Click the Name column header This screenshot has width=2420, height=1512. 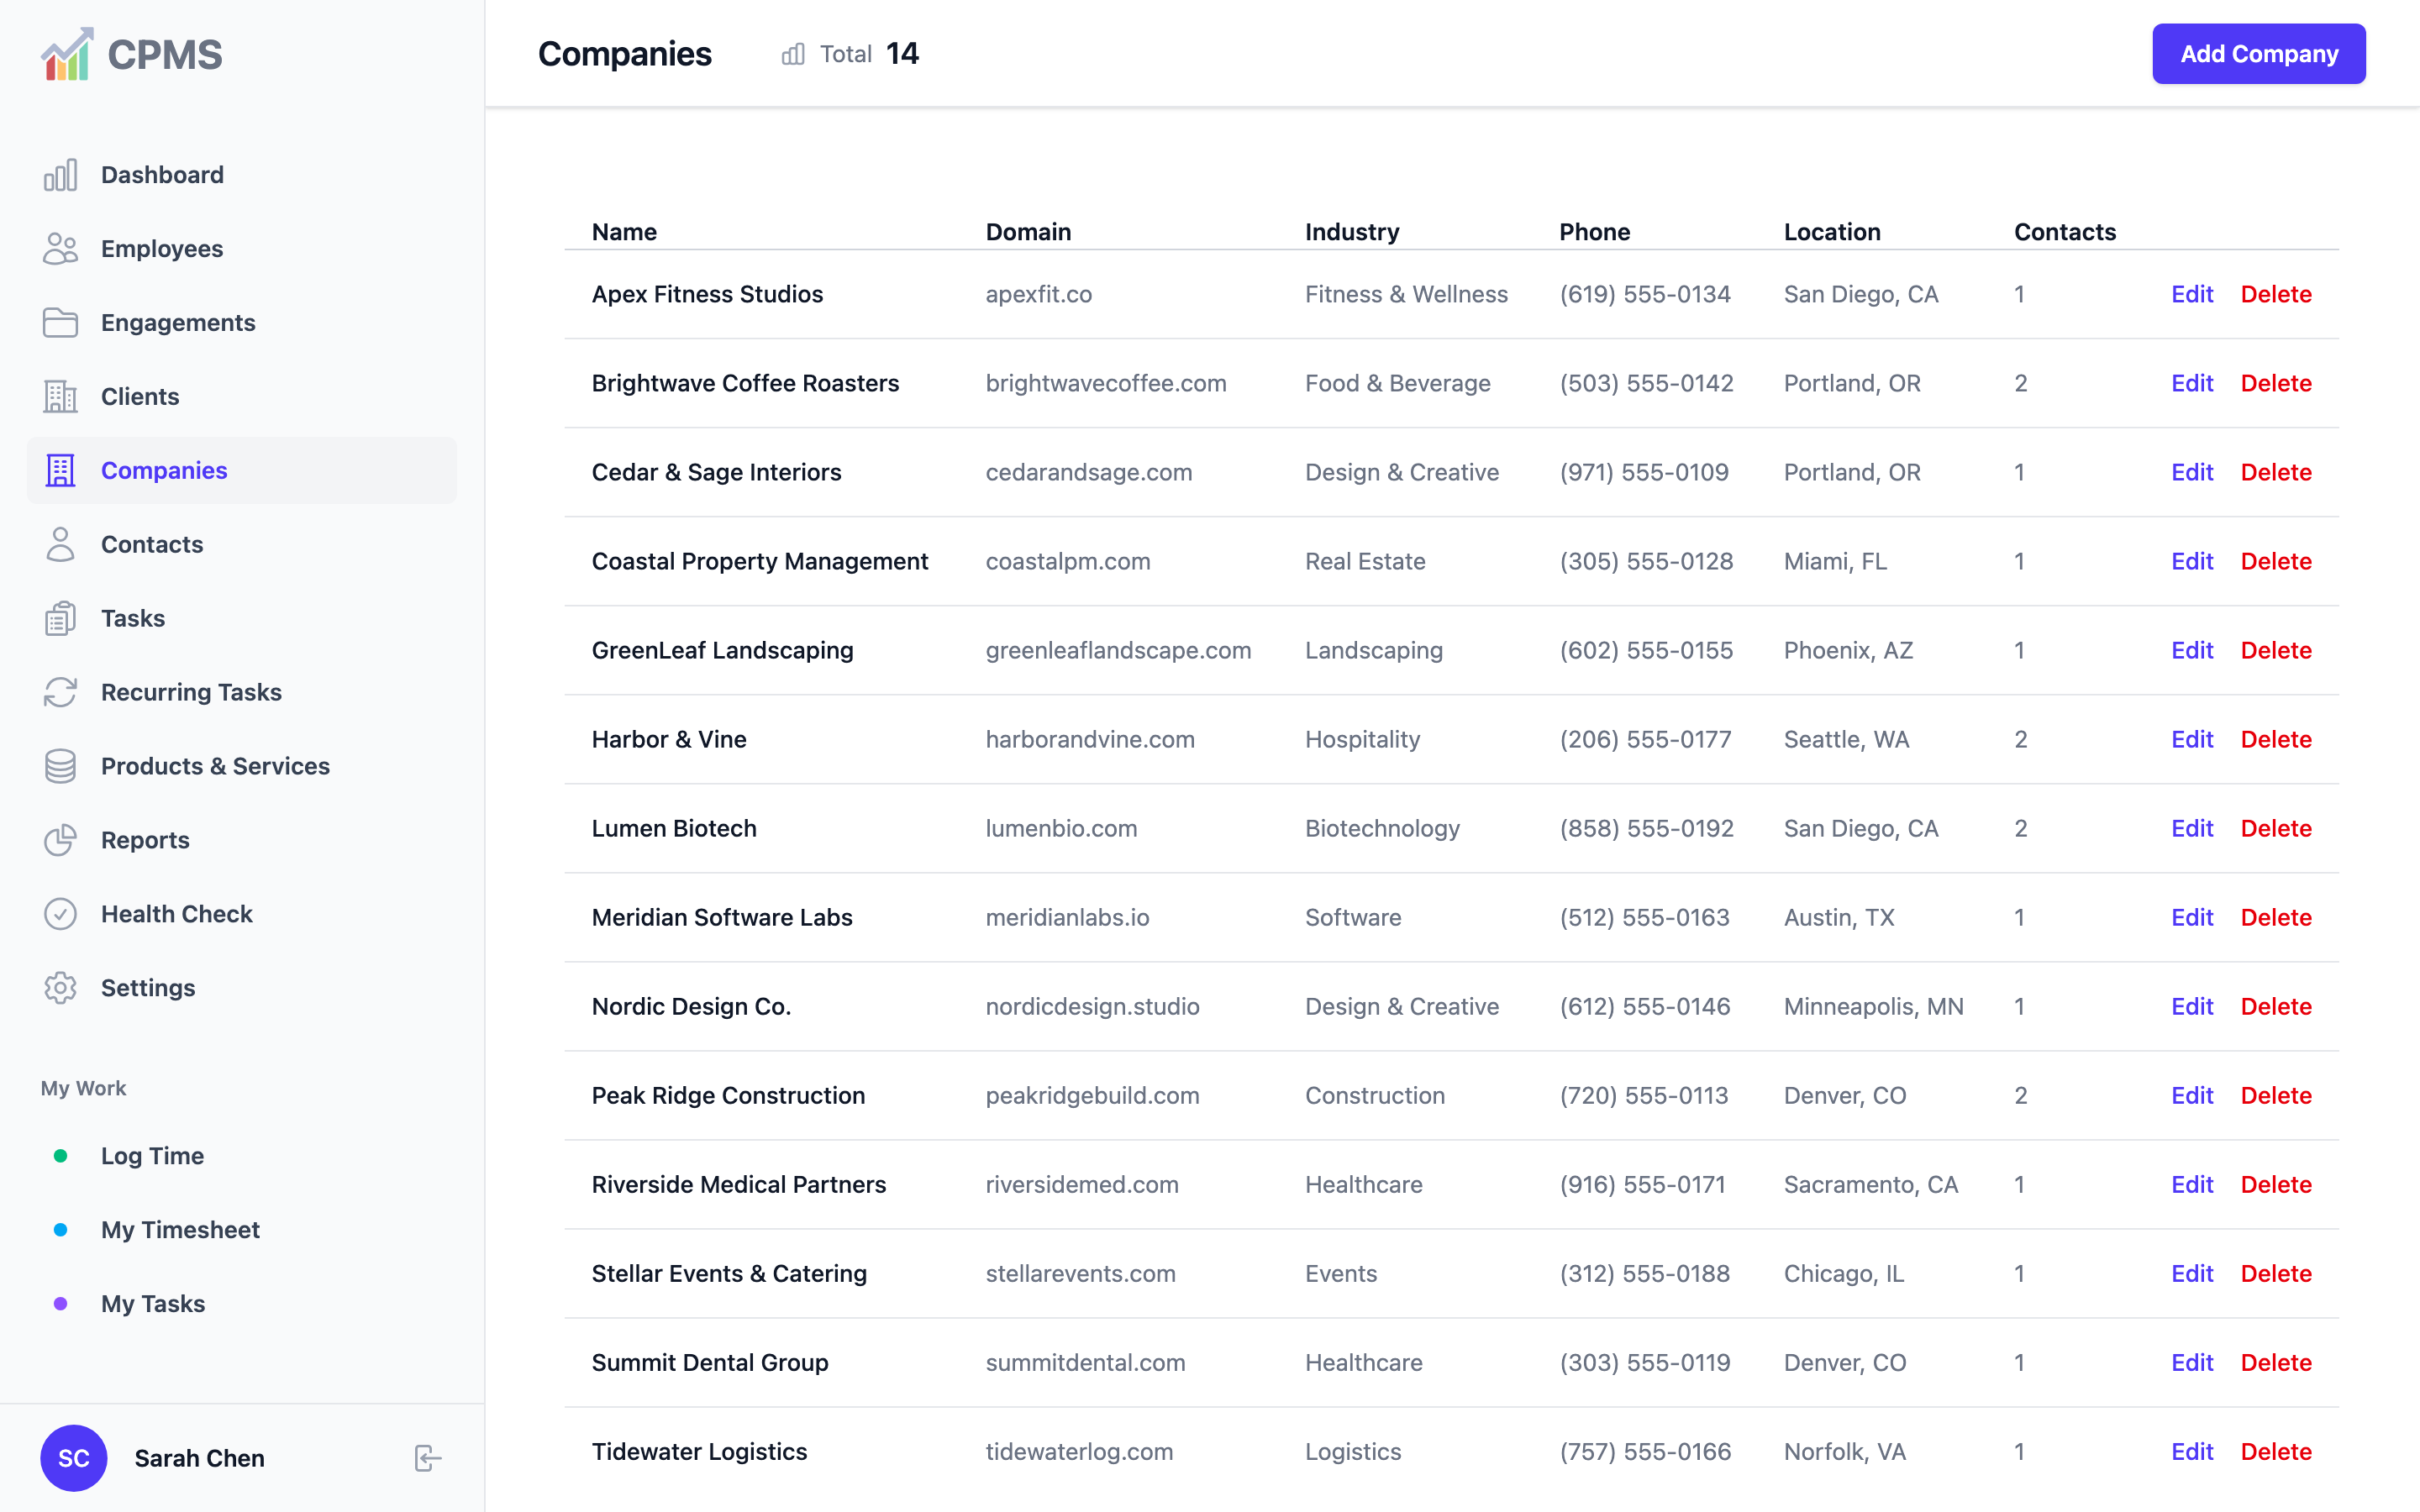point(624,232)
